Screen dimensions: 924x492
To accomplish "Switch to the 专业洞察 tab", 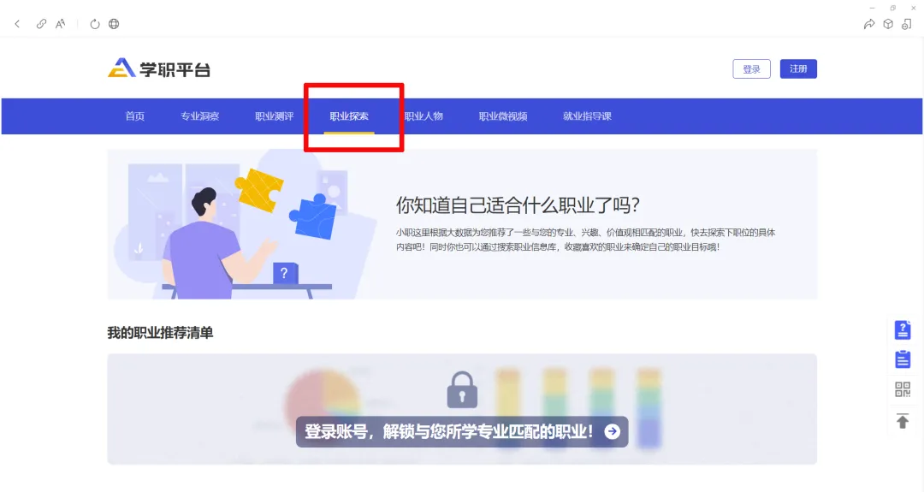I will 199,116.
